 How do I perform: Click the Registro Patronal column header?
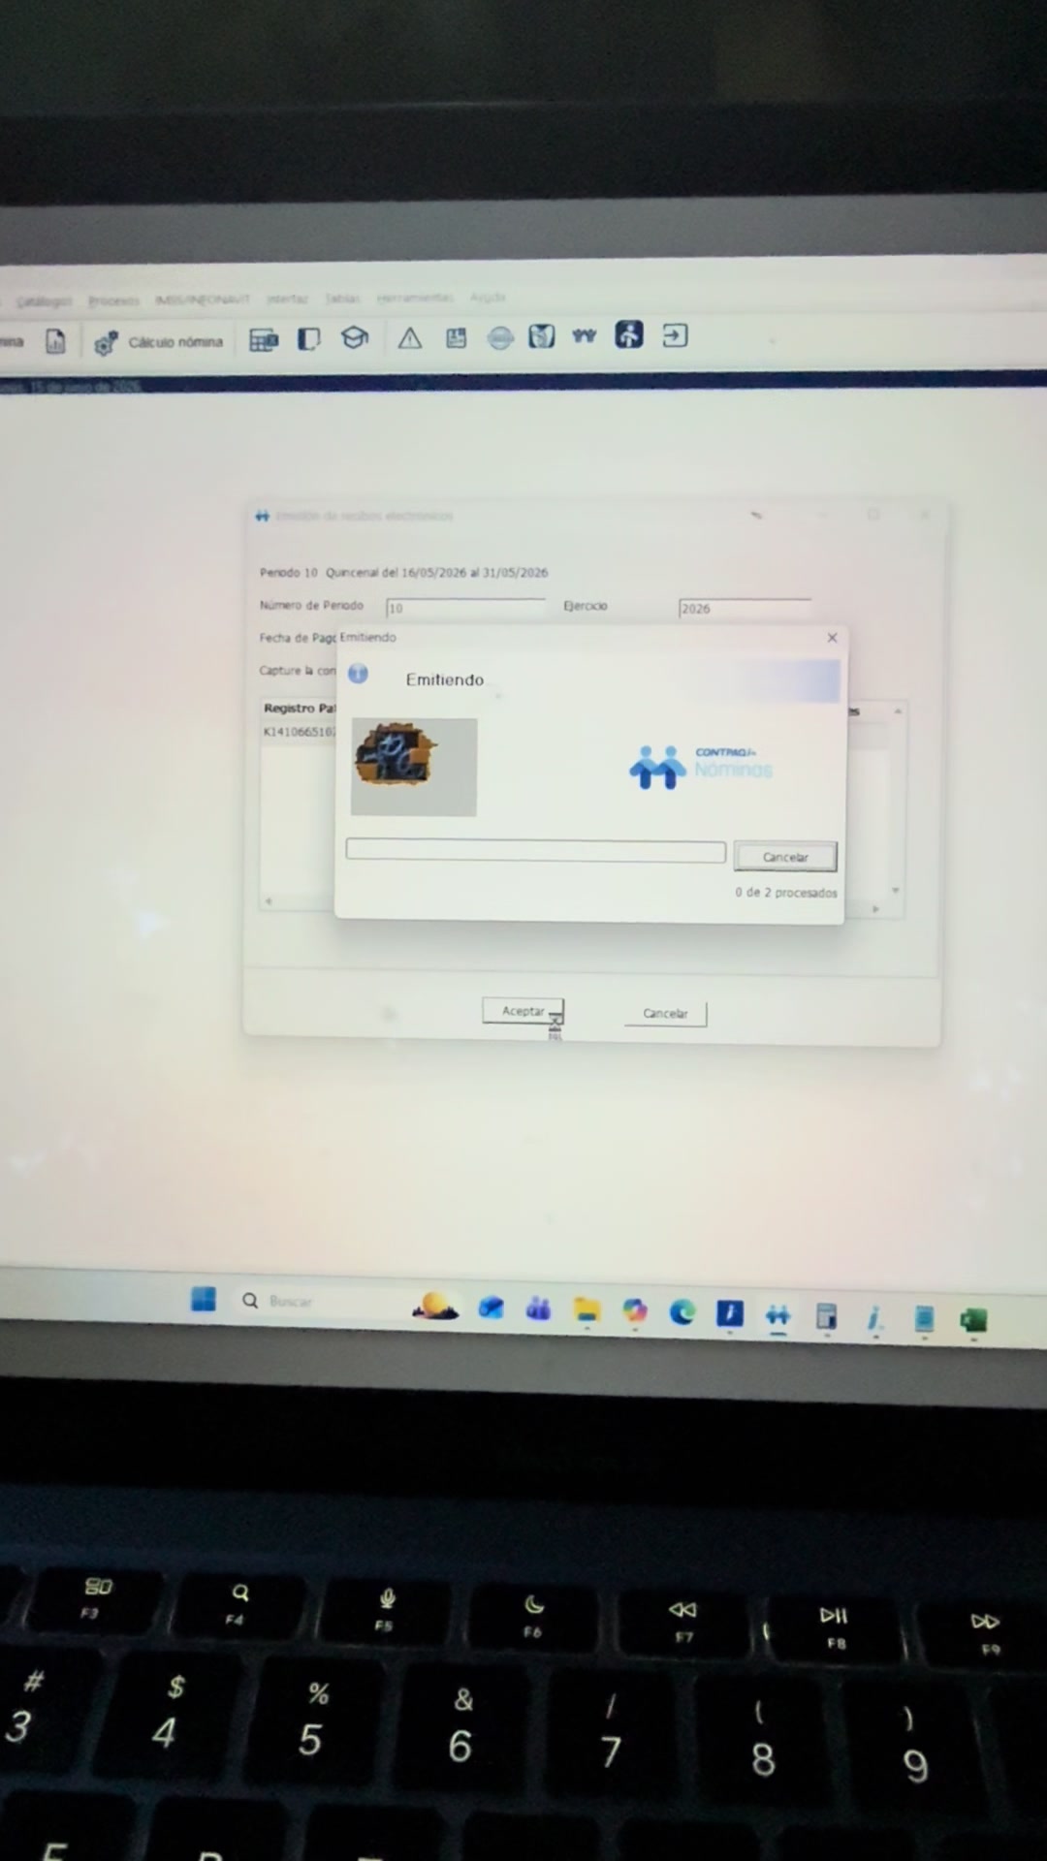tap(300, 709)
